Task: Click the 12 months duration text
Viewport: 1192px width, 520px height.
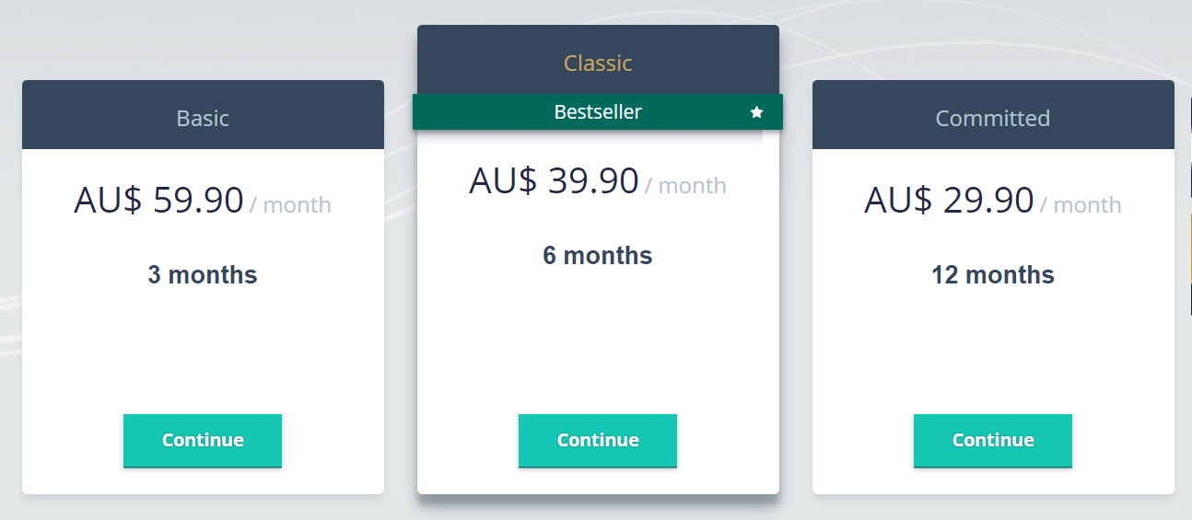Action: [x=993, y=275]
